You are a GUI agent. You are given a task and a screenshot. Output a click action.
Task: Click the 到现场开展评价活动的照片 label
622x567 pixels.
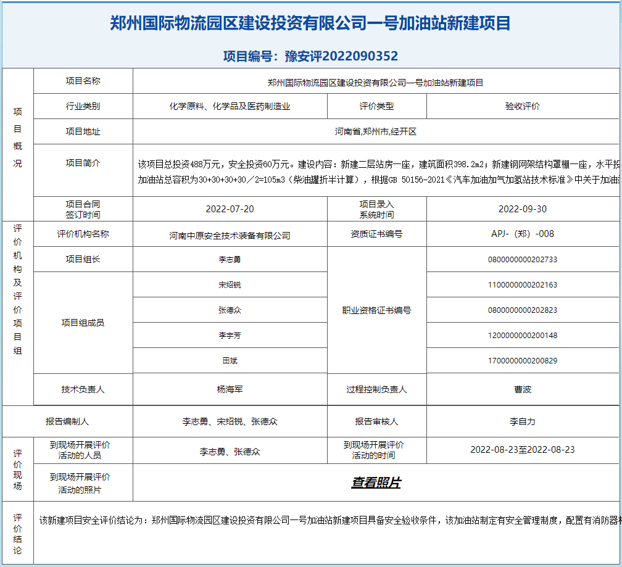pos(80,483)
